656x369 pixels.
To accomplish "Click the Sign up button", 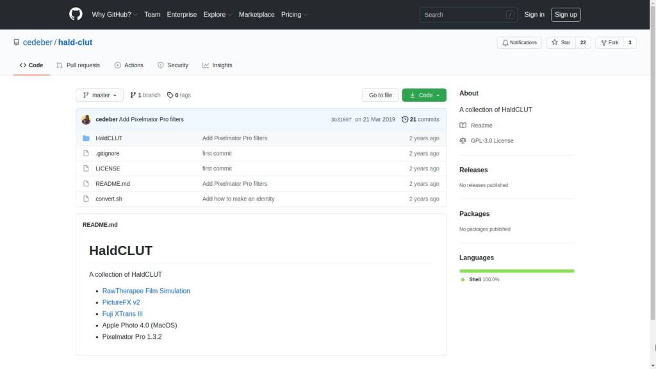I will 566,15.
